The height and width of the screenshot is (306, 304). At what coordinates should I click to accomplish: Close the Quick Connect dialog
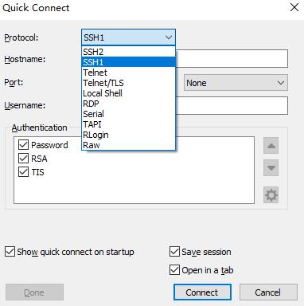[x=294, y=7]
